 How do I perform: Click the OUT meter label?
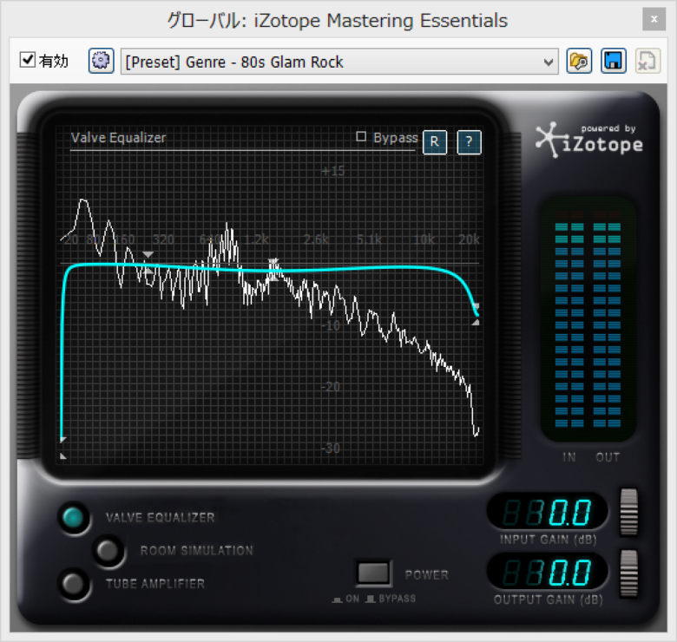608,457
